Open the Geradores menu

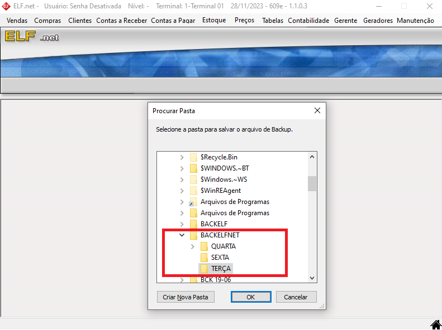click(378, 21)
